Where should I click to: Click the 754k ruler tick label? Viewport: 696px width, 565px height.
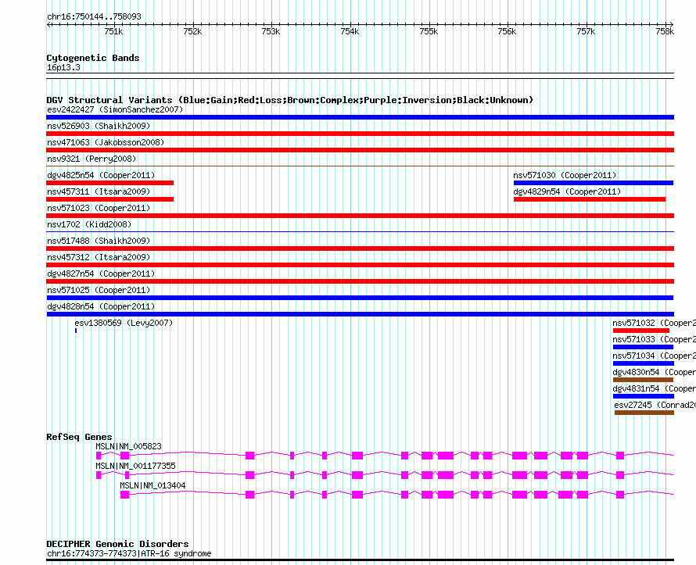click(x=350, y=31)
